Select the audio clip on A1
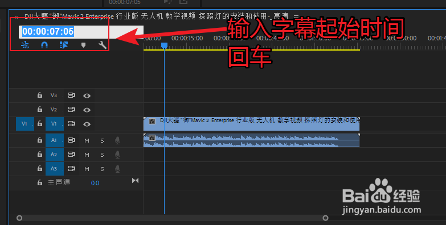Viewport: 446px width, 225px height. tap(252, 140)
